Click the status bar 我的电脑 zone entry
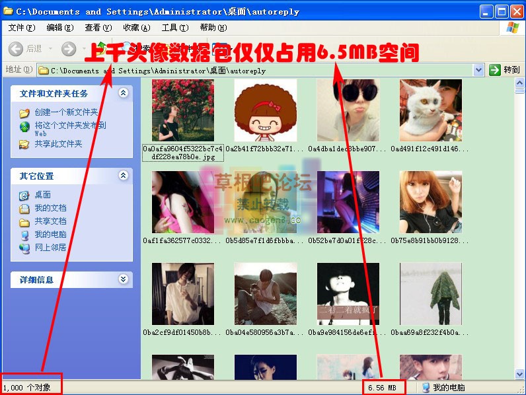The image size is (526, 395). click(443, 388)
